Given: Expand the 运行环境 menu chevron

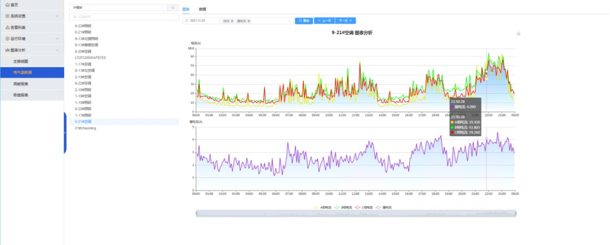Looking at the screenshot, I should [57, 39].
